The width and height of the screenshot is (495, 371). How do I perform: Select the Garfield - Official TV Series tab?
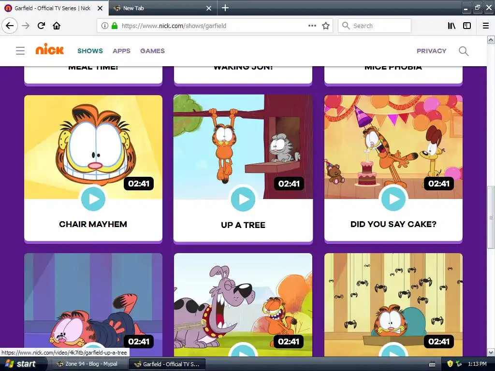pos(54,8)
